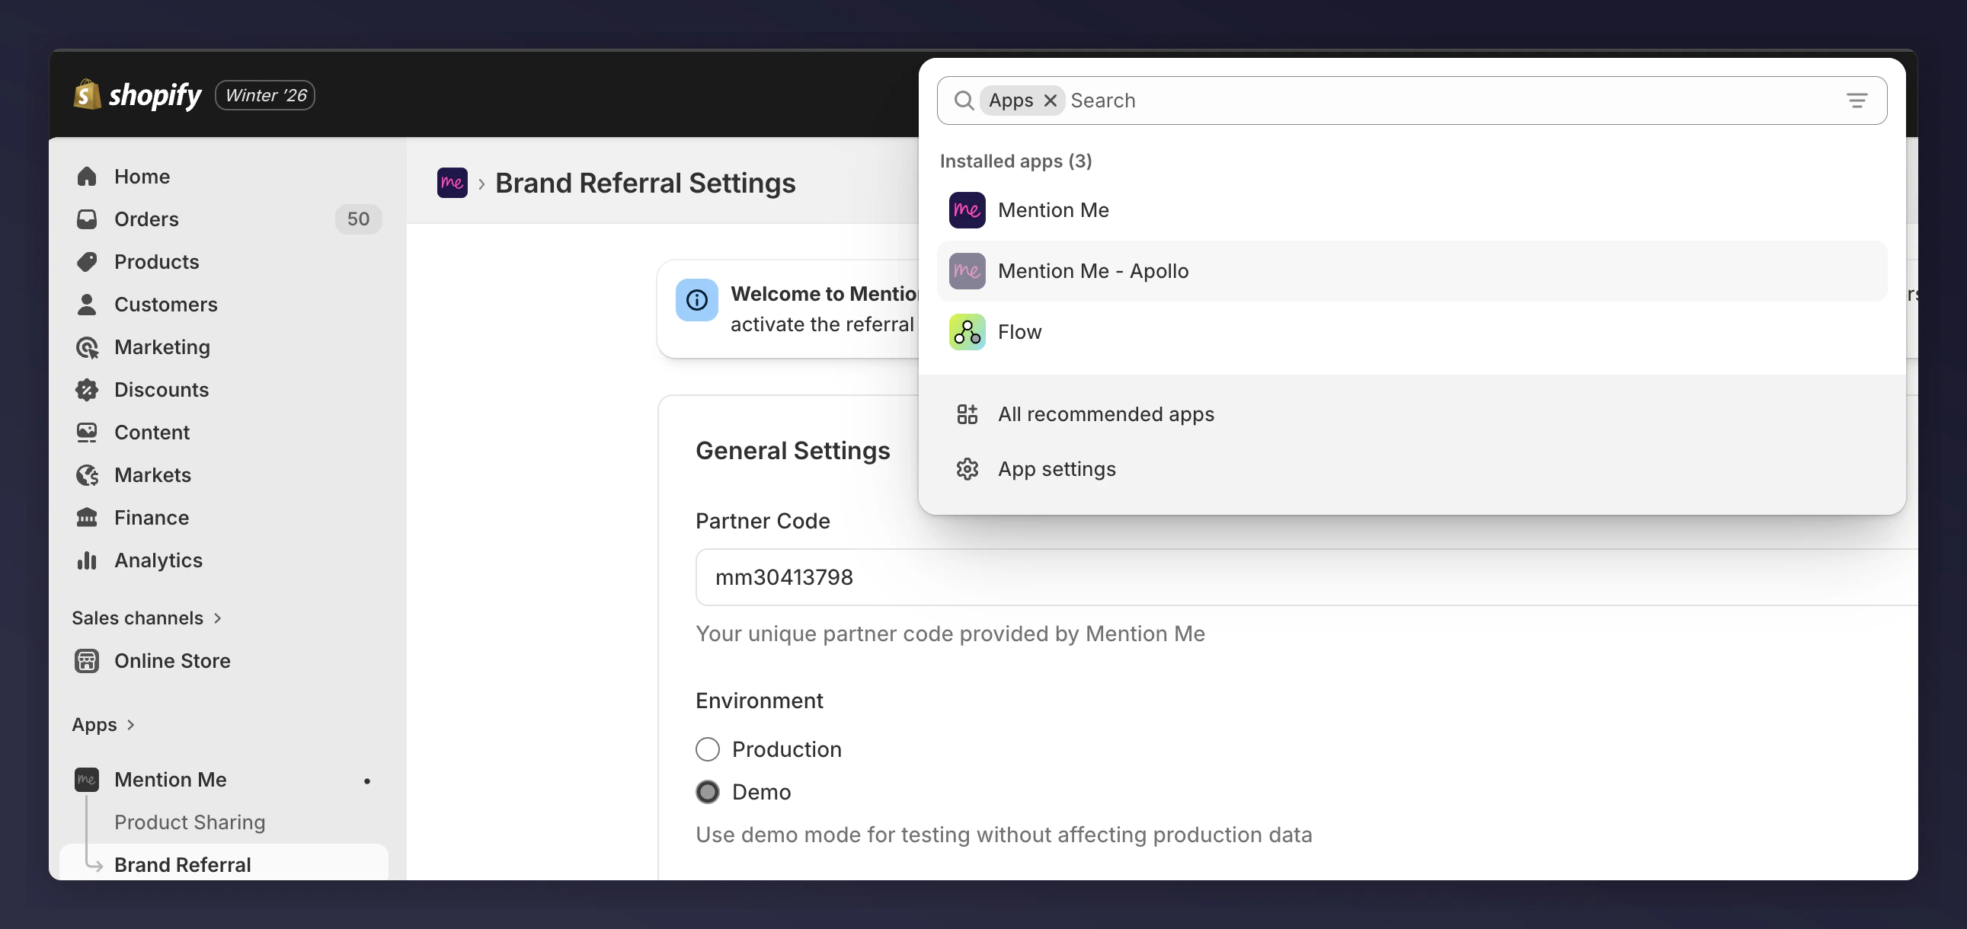The height and width of the screenshot is (929, 1967).
Task: Open Customers in the sidebar
Action: (x=224, y=305)
